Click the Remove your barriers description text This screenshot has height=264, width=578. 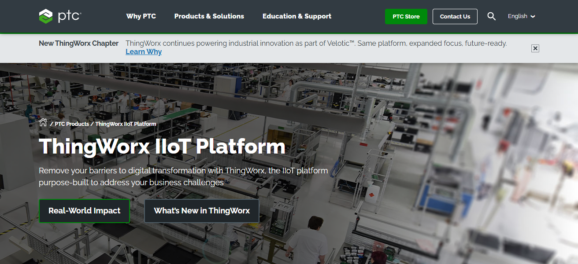coord(183,176)
